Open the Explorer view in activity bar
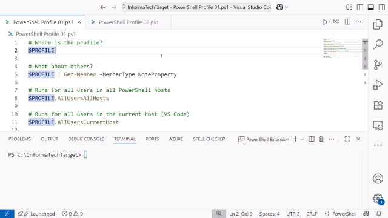This screenshot has width=388, height=218. [378, 24]
